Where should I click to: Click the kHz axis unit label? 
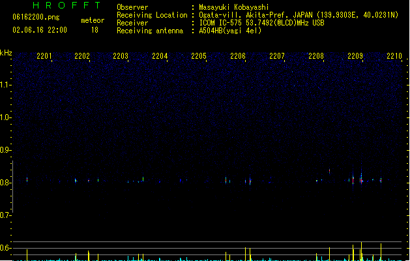click(x=6, y=53)
